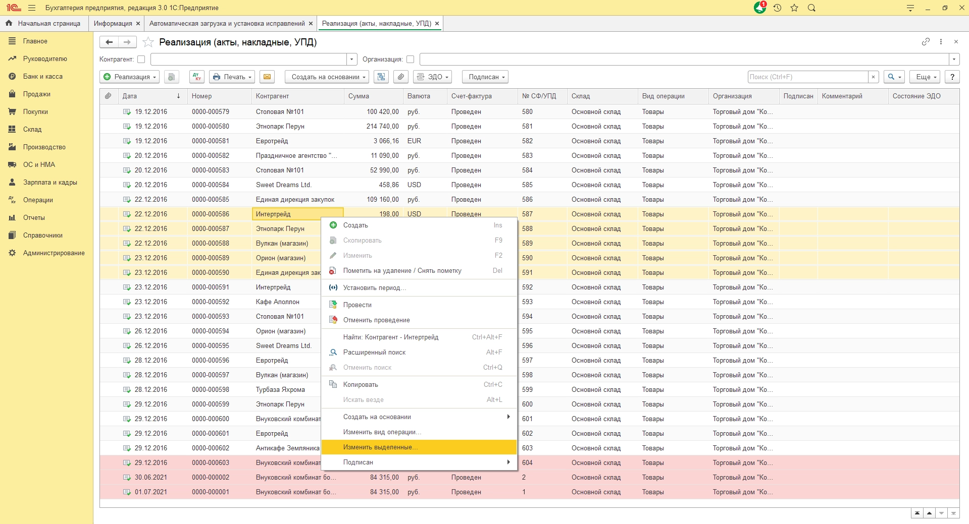Screen dimensions: 969x524
Task: Add this list to favorites star
Action: coord(148,42)
